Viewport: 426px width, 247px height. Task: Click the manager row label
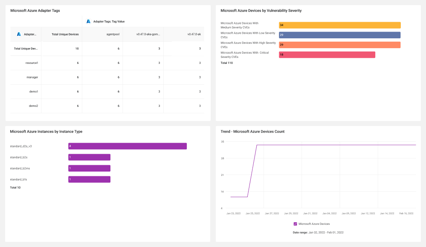[x=32, y=78]
